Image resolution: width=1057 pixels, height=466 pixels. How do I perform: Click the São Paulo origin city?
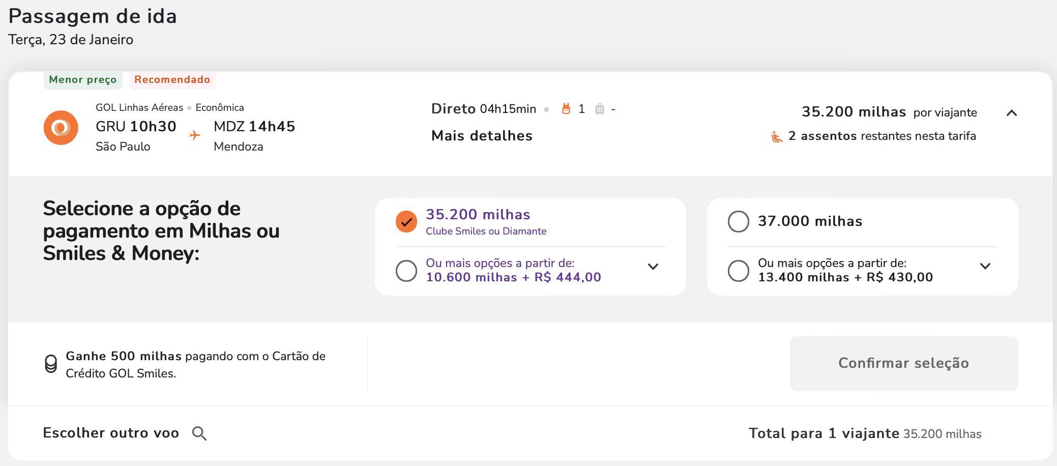coord(123,147)
